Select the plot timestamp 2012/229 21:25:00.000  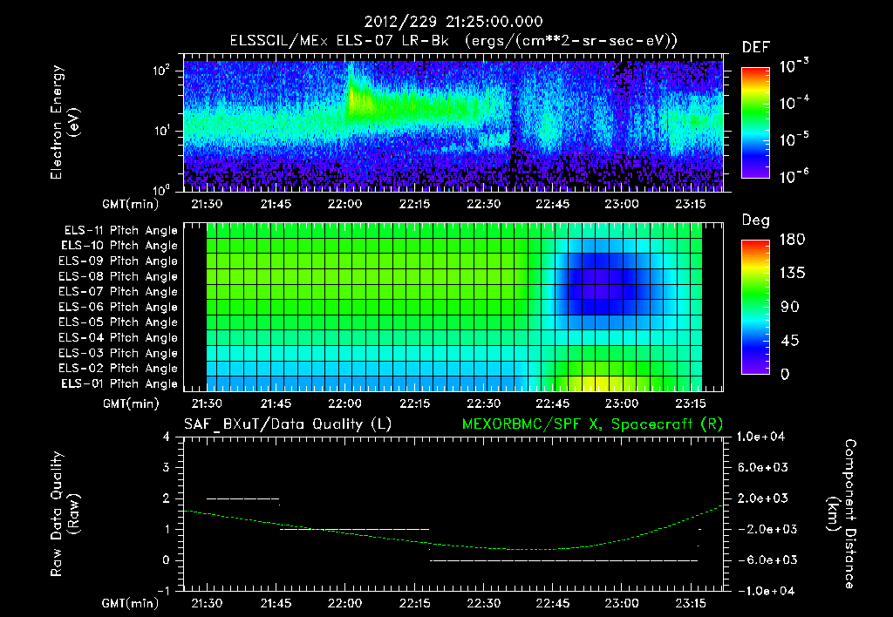453,22
